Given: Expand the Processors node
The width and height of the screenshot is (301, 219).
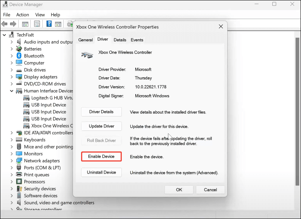Looking at the screenshot, I should coord(12,182).
